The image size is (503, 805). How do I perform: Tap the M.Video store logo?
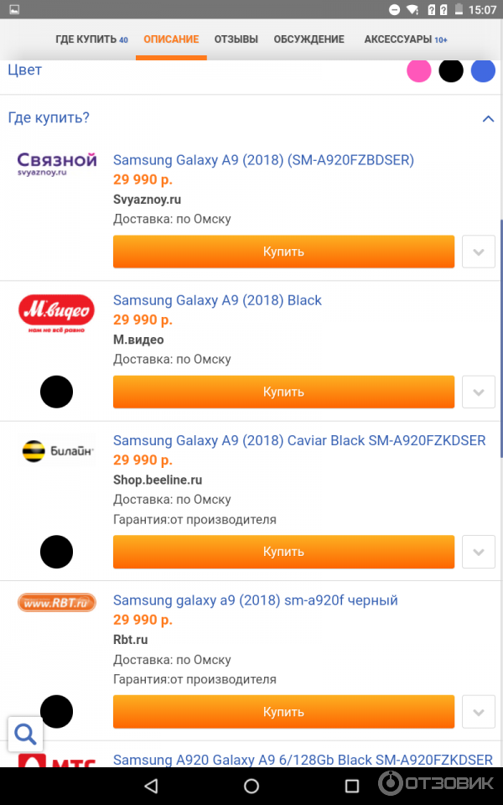tap(57, 314)
